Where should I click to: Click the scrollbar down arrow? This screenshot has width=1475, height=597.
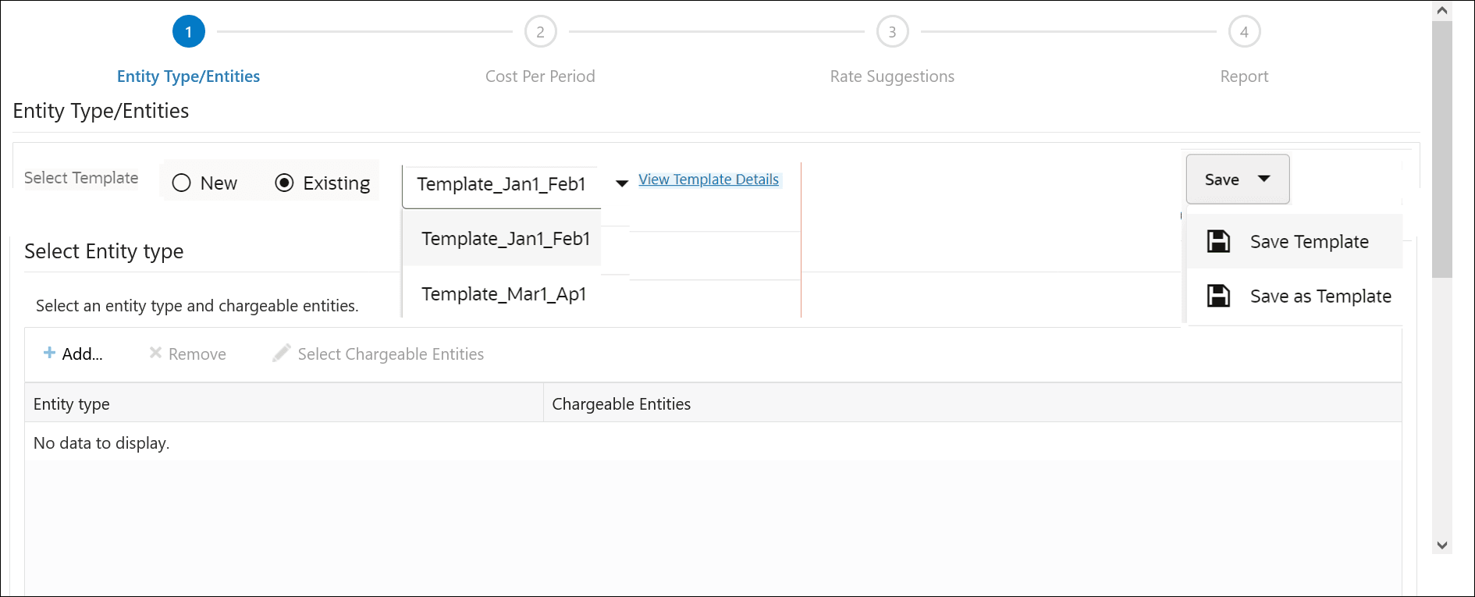(x=1441, y=545)
